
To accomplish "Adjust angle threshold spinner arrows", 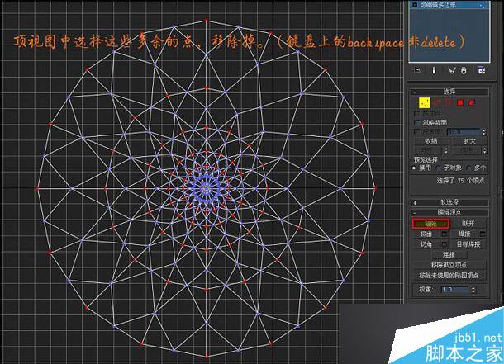I will click(483, 132).
